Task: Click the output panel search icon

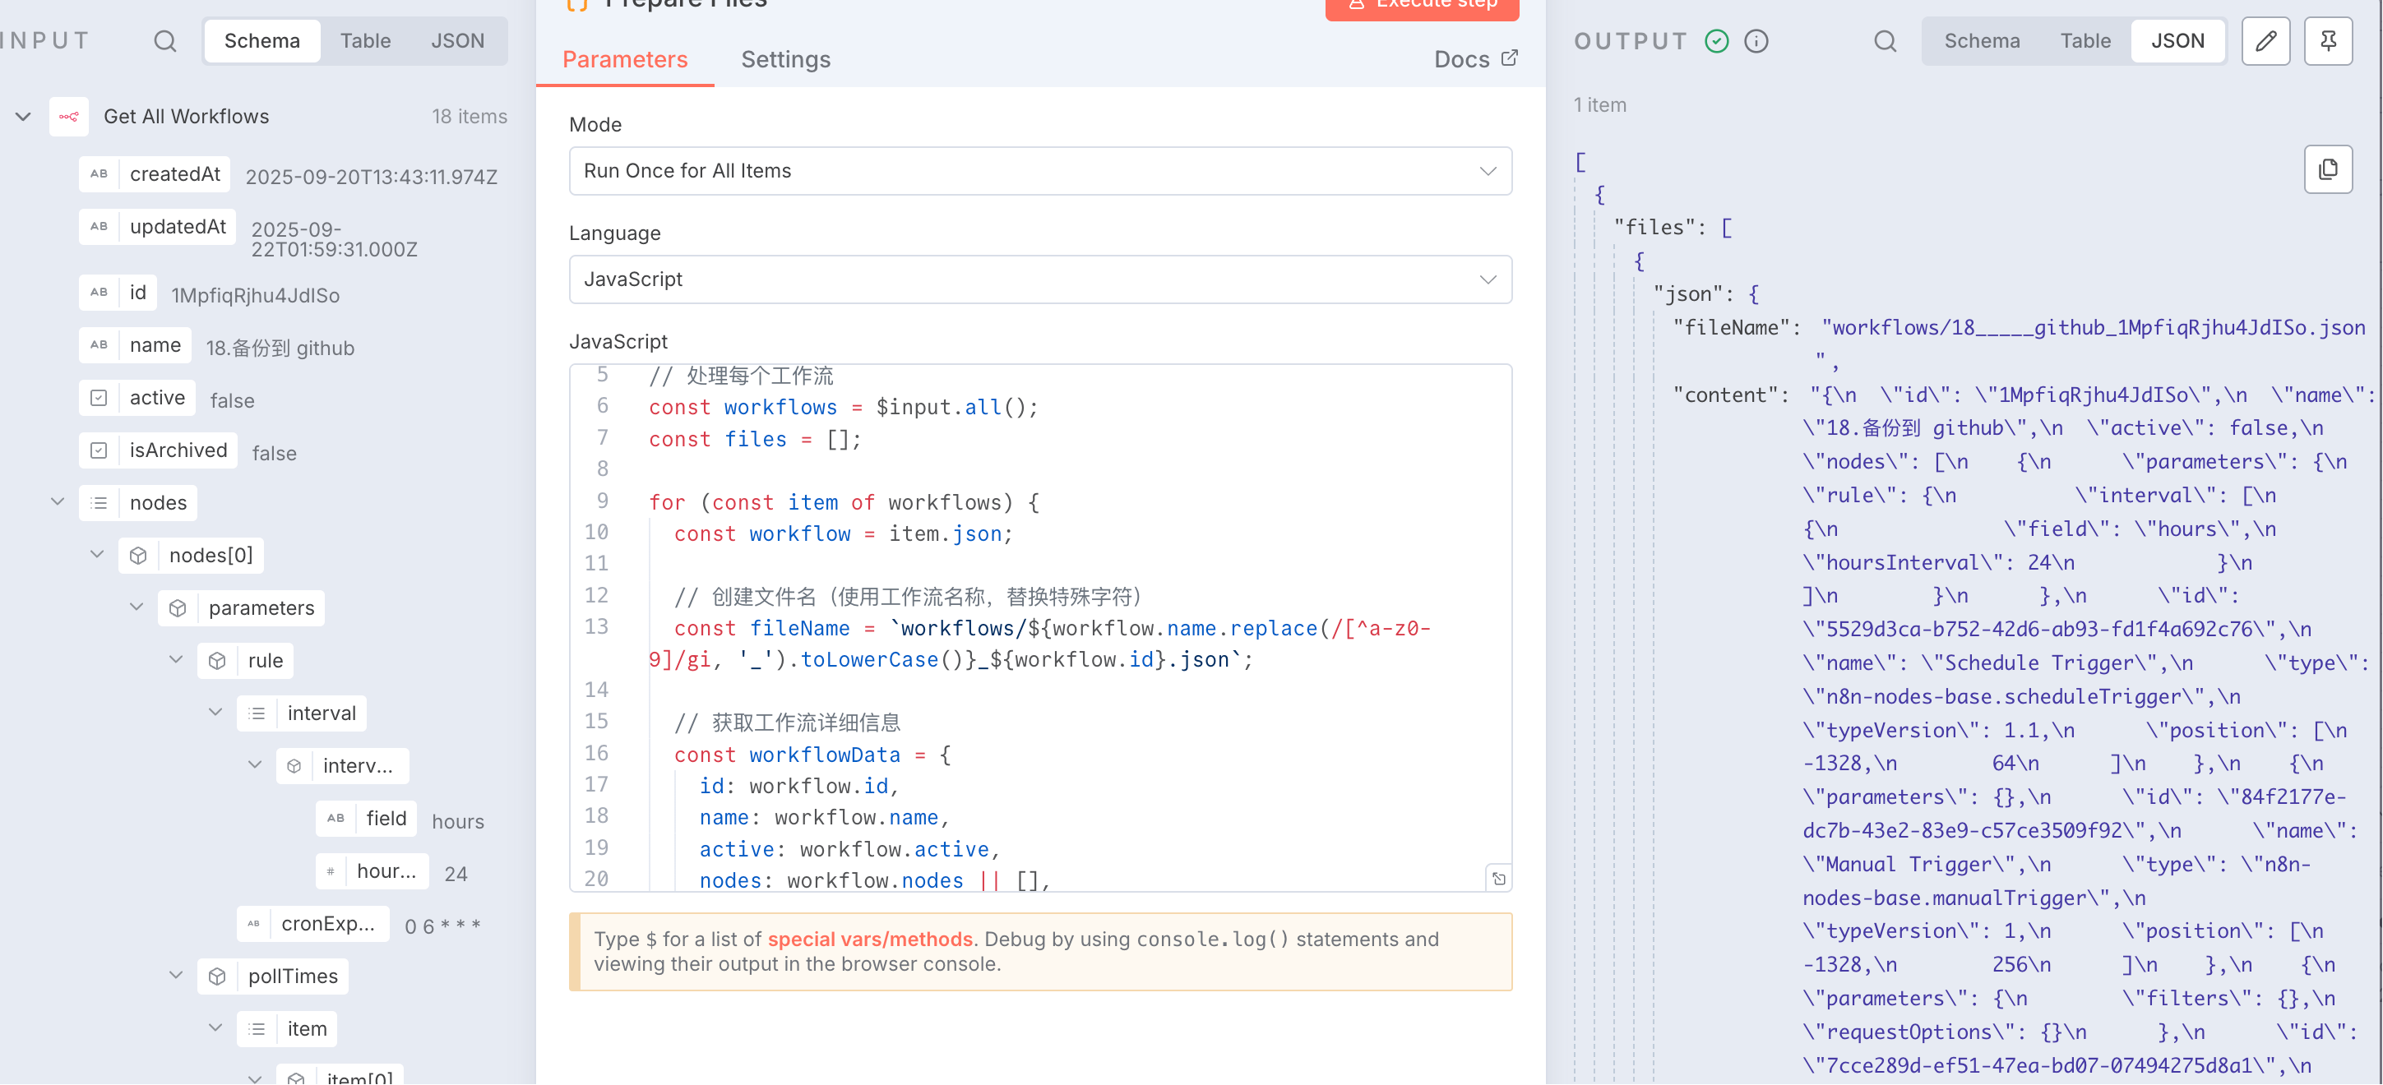Action: pyautogui.click(x=1885, y=41)
